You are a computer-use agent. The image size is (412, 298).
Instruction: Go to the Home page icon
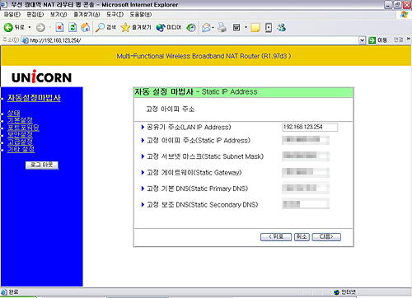(x=85, y=27)
